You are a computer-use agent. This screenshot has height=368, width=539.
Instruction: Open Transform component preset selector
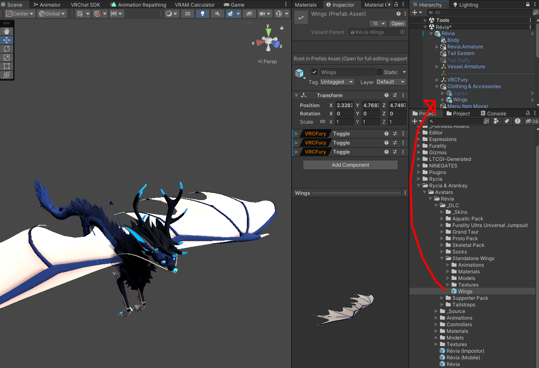click(x=395, y=96)
